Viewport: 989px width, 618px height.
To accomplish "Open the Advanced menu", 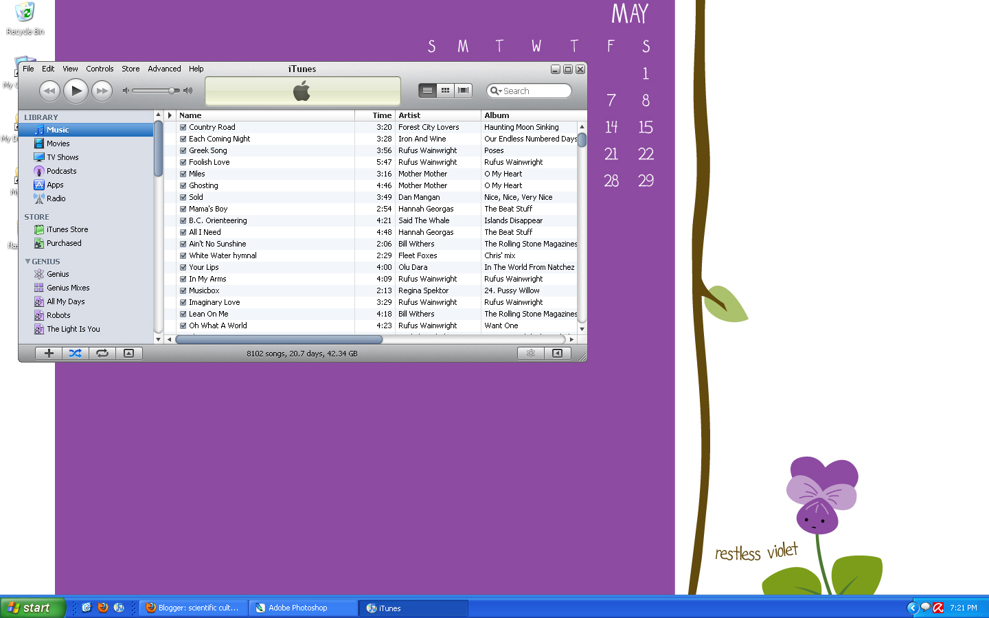I will 164,69.
